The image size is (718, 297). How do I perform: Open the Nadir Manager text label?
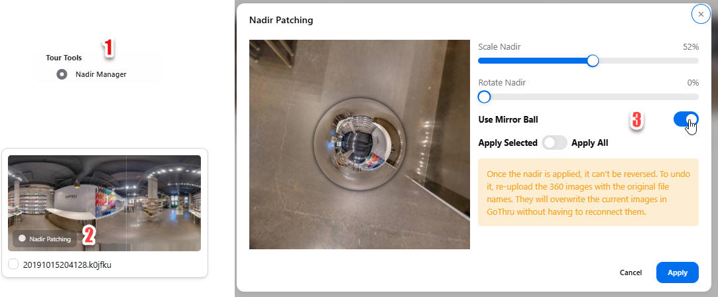pos(101,74)
